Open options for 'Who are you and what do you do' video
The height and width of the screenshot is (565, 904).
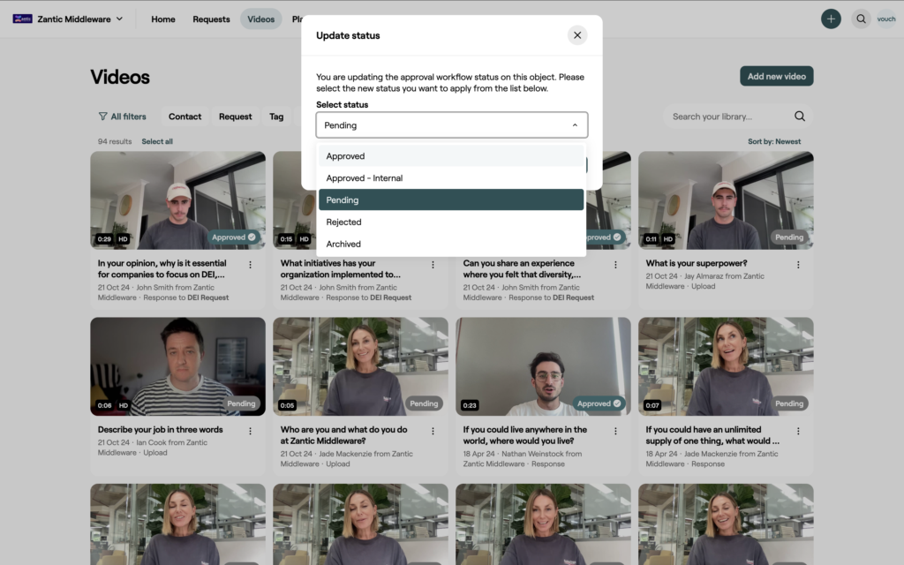[x=433, y=431]
